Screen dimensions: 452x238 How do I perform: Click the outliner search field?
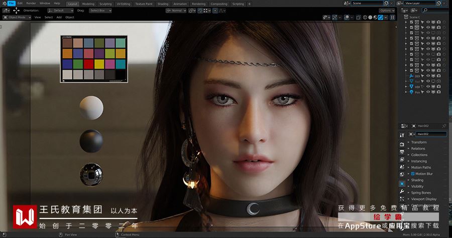pyautogui.click(x=435, y=11)
